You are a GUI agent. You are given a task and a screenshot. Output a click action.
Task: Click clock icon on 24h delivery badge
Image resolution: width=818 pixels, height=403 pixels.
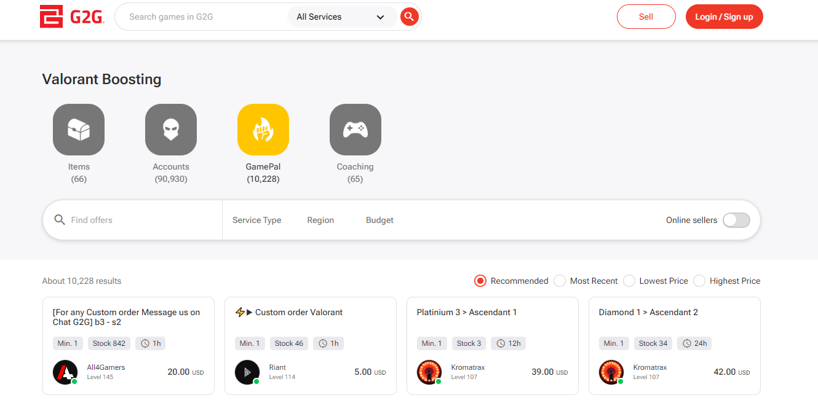687,343
